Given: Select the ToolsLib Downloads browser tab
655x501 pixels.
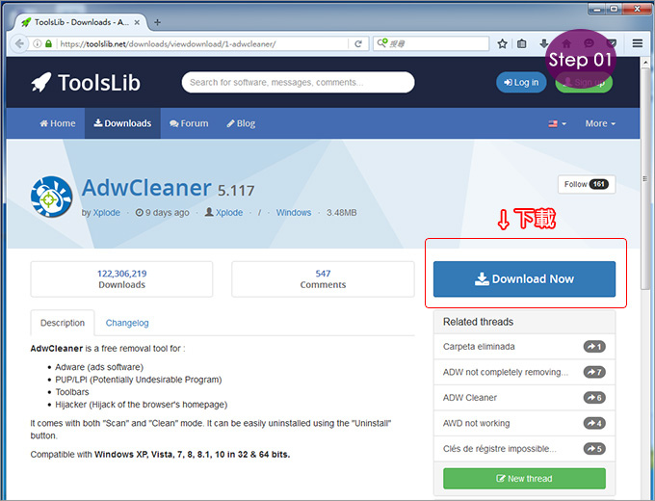Looking at the screenshot, I should pos(81,22).
